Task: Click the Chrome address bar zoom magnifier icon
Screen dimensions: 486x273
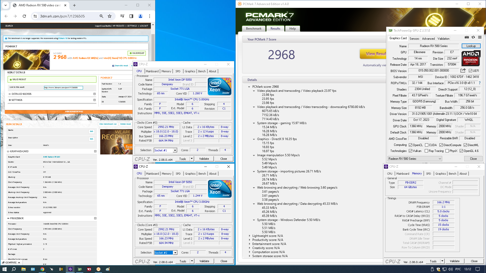Action: 101,16
